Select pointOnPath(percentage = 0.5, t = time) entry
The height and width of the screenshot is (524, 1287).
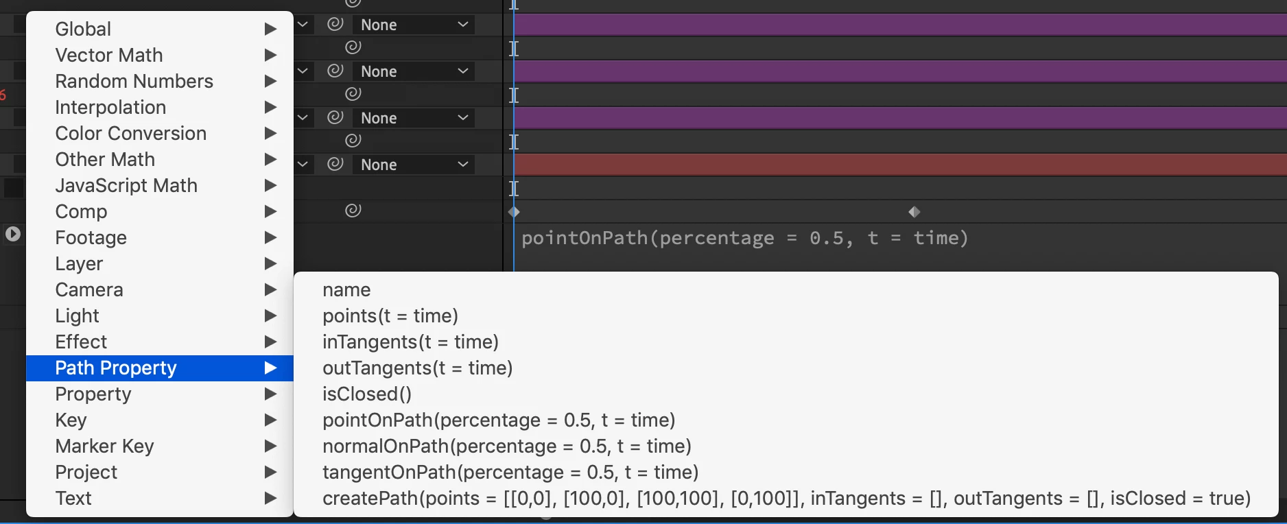[x=499, y=420]
